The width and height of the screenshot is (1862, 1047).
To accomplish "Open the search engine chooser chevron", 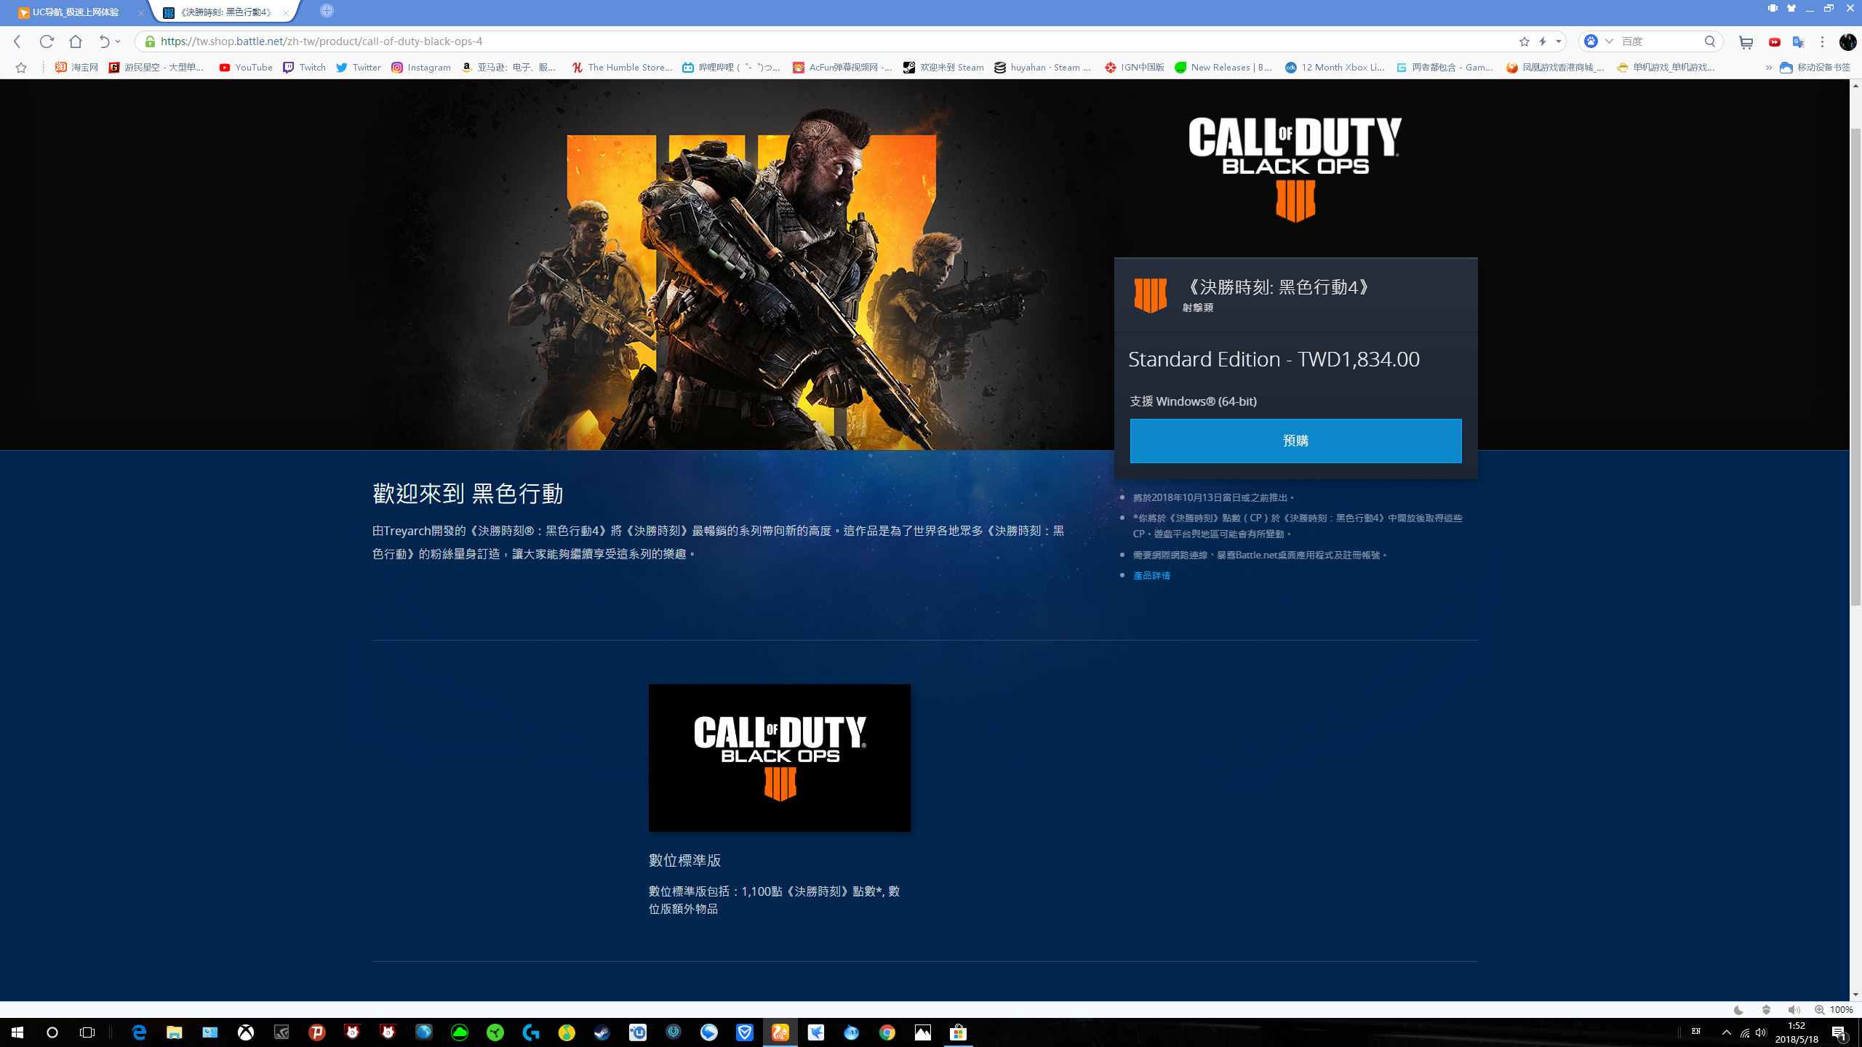I will coord(1609,41).
